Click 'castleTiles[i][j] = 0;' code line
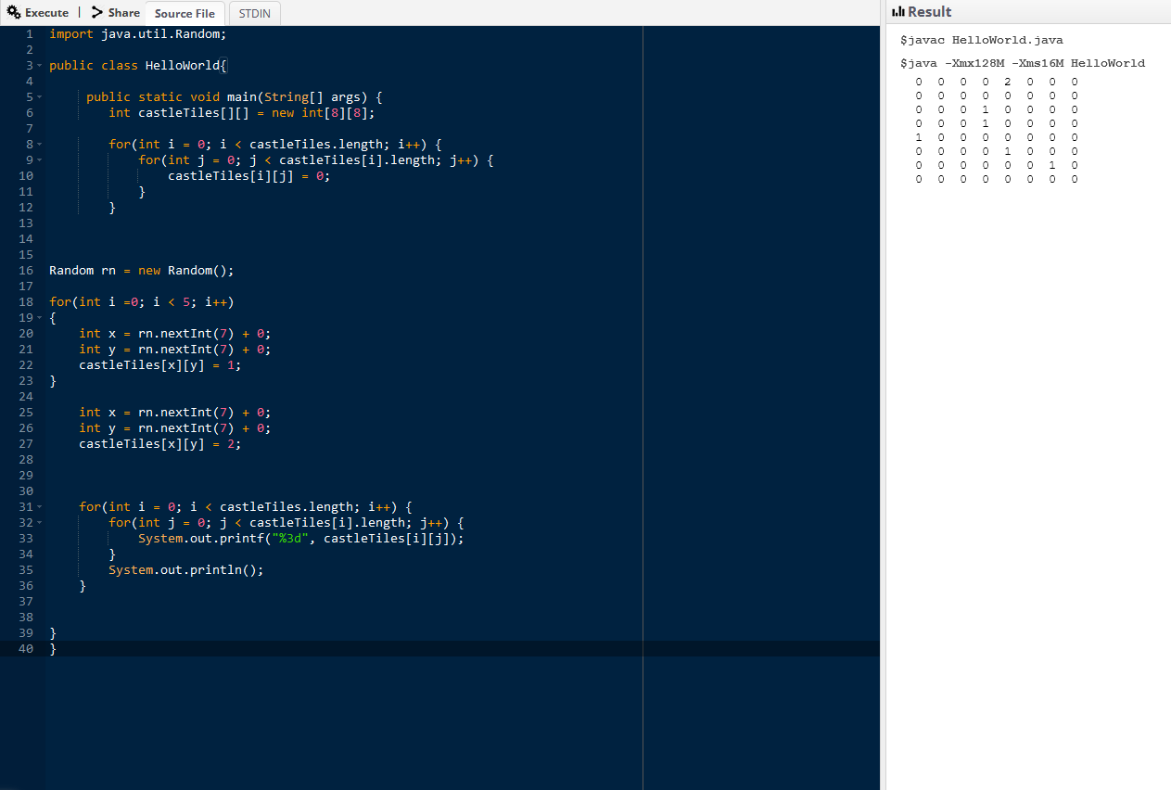The width and height of the screenshot is (1171, 790). pyautogui.click(x=249, y=176)
